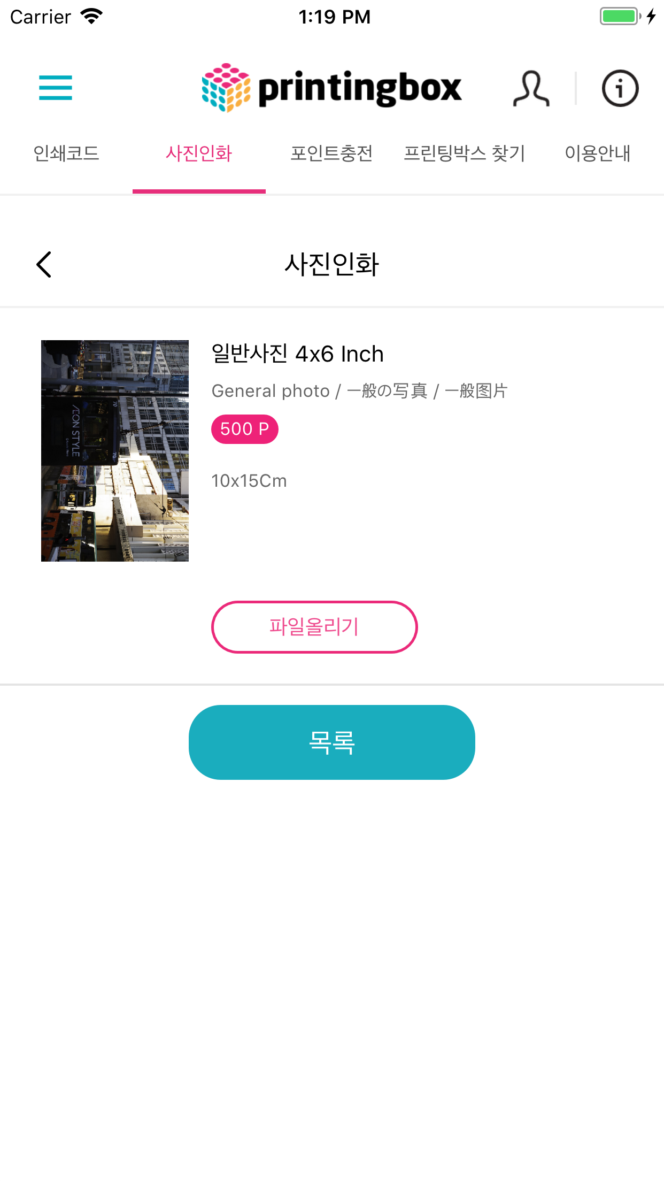Select the 사진인화 tab

pyautogui.click(x=199, y=154)
